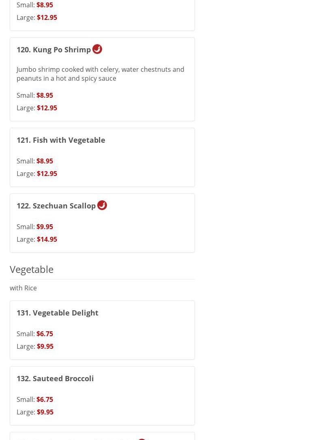Select Large $9.95 for Sauteed Broccoli
The height and width of the screenshot is (440, 312).
35,412
